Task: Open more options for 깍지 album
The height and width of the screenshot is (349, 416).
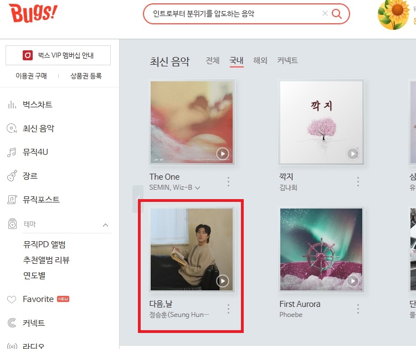Action: [x=358, y=181]
